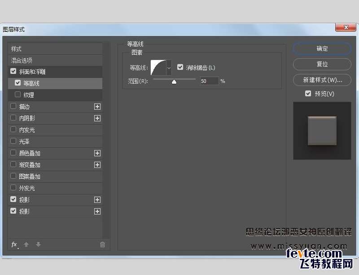Enable the 内阴影 checkbox

coord(13,118)
